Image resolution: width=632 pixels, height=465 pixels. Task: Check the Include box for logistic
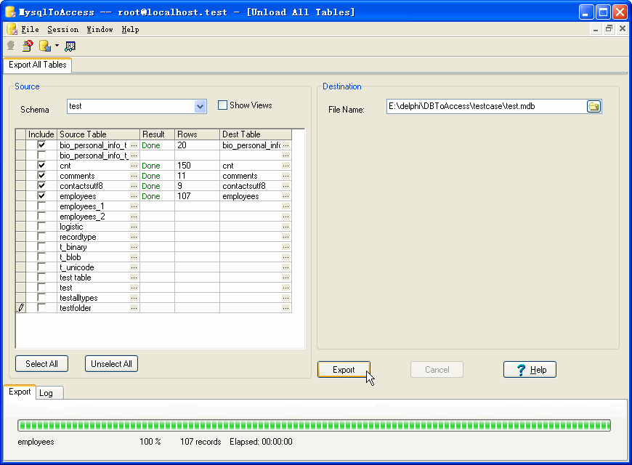41,226
